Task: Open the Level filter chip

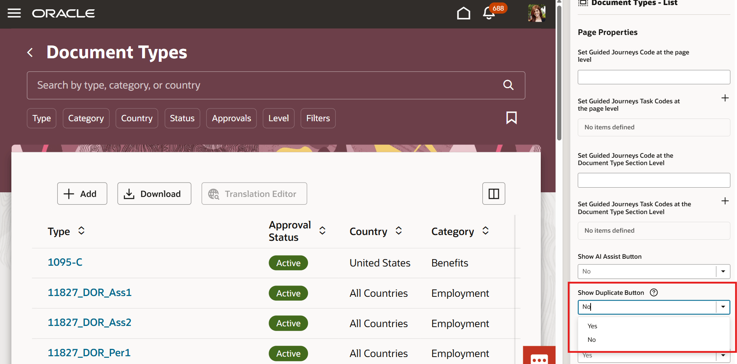Action: [x=279, y=118]
